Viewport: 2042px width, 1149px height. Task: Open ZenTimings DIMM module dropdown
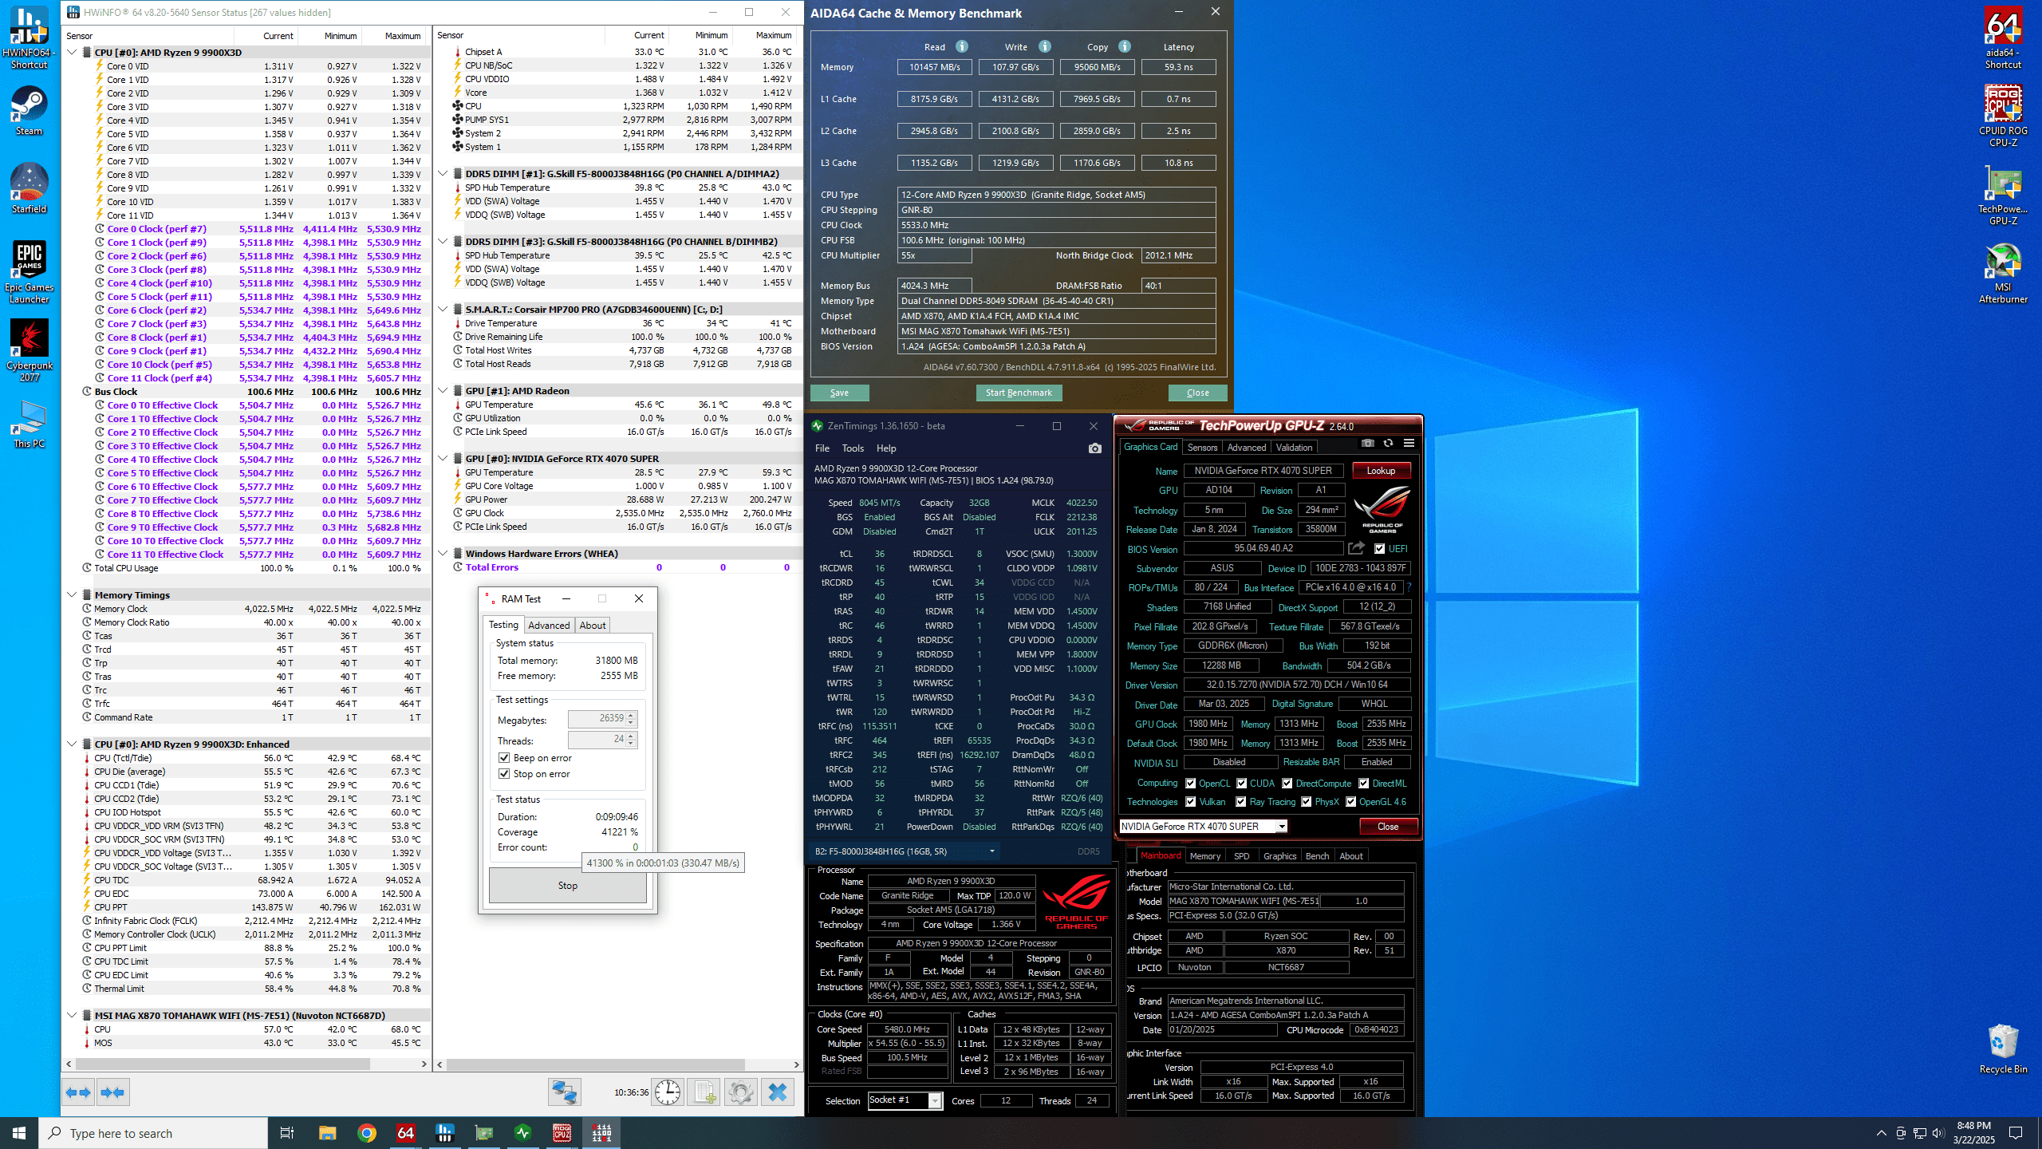click(991, 851)
